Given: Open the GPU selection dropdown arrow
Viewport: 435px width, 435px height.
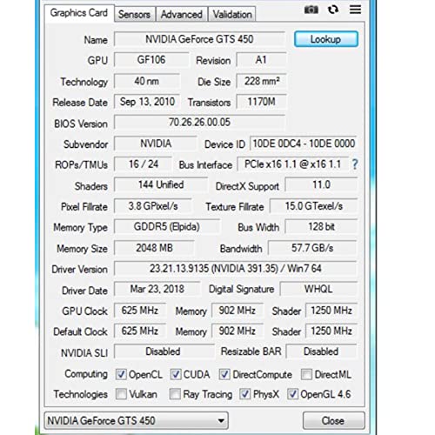Looking at the screenshot, I should coord(221,420).
